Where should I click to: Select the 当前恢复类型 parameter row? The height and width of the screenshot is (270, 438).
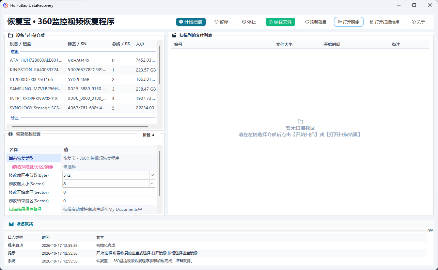click(x=82, y=158)
